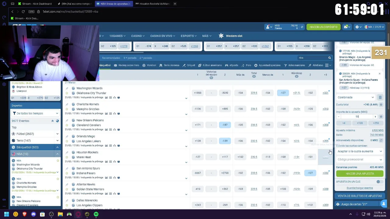Toggle Washington Wizards handicap -127 odds
Screen dimensions: 390x219
[x=283, y=93]
